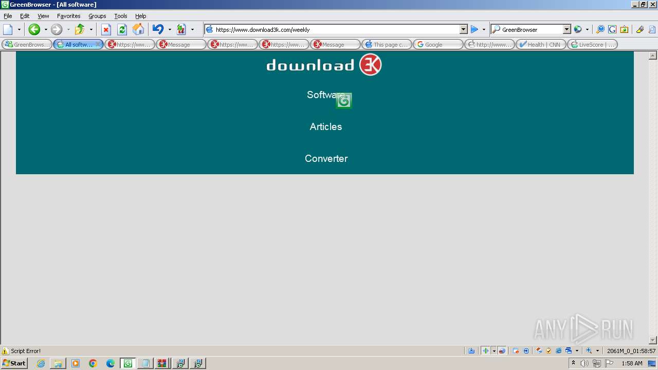Image resolution: width=658 pixels, height=370 pixels.
Task: Open the View menu
Action: 43,16
